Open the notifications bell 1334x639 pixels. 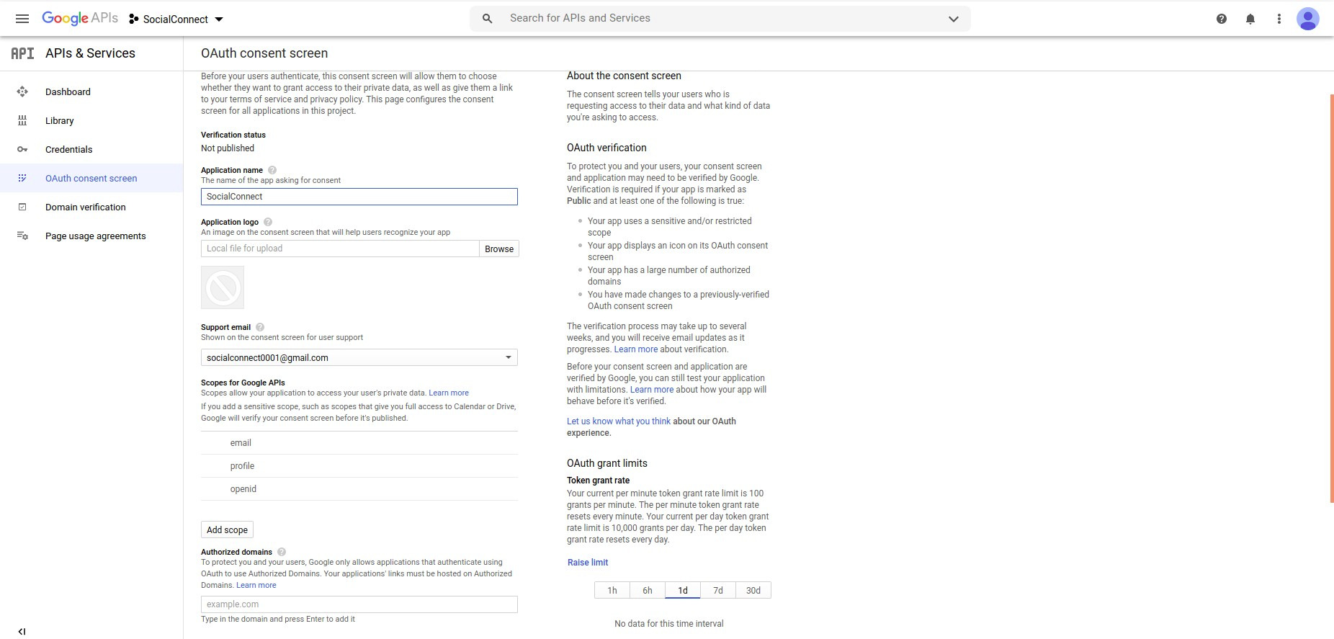1250,19
